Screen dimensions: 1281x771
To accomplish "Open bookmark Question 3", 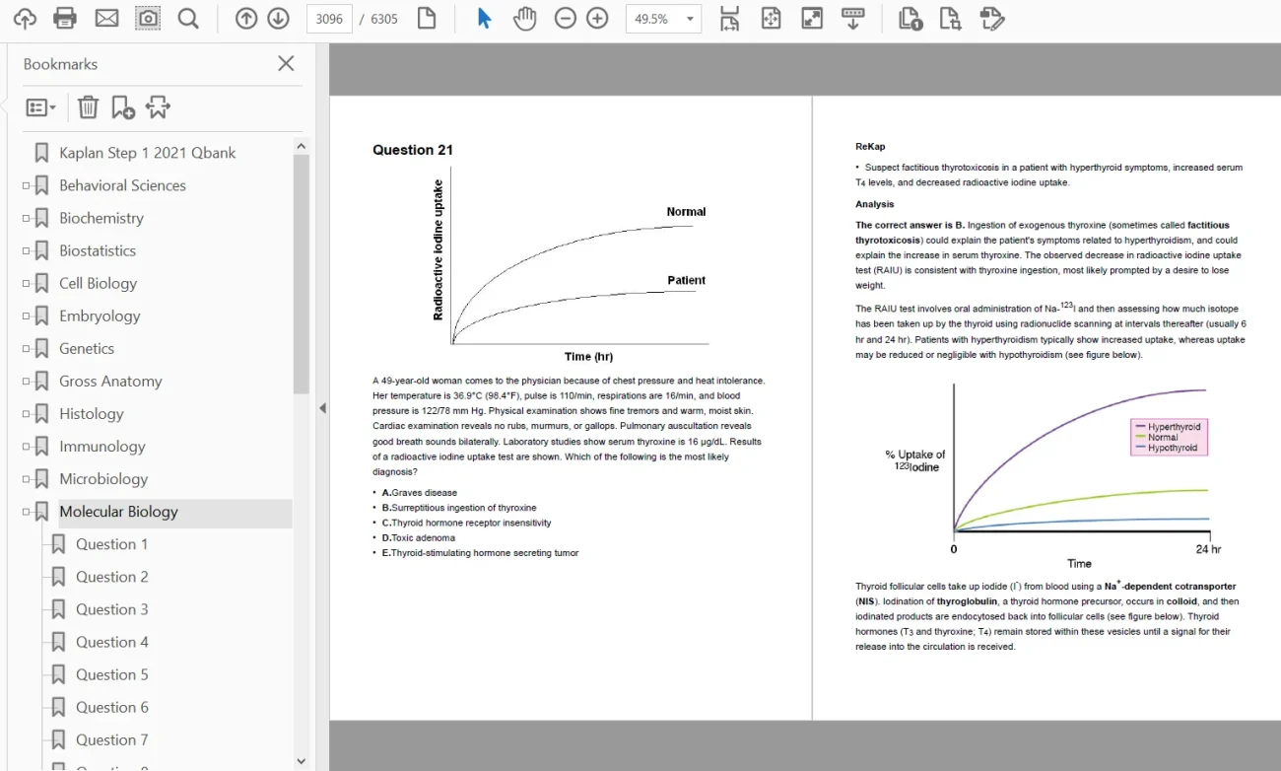I will click(x=112, y=609).
